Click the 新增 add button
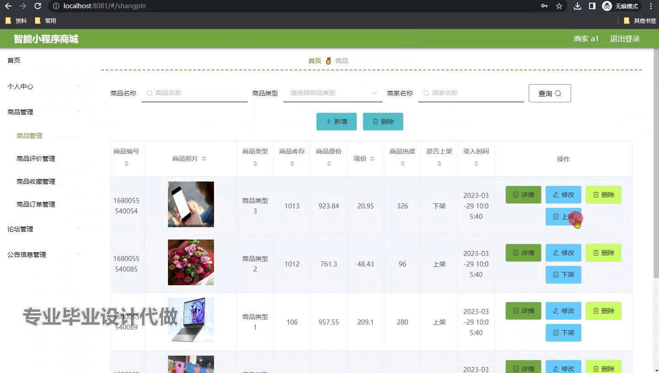659x373 pixels. [x=336, y=122]
